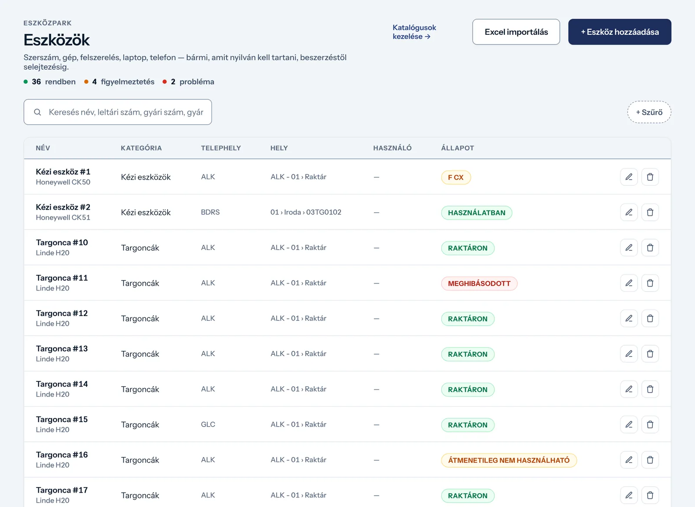
Task: Edit the Targonca #11 row
Action: (629, 283)
